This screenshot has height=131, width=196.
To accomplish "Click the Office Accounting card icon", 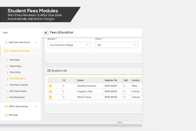I will point(6,106).
